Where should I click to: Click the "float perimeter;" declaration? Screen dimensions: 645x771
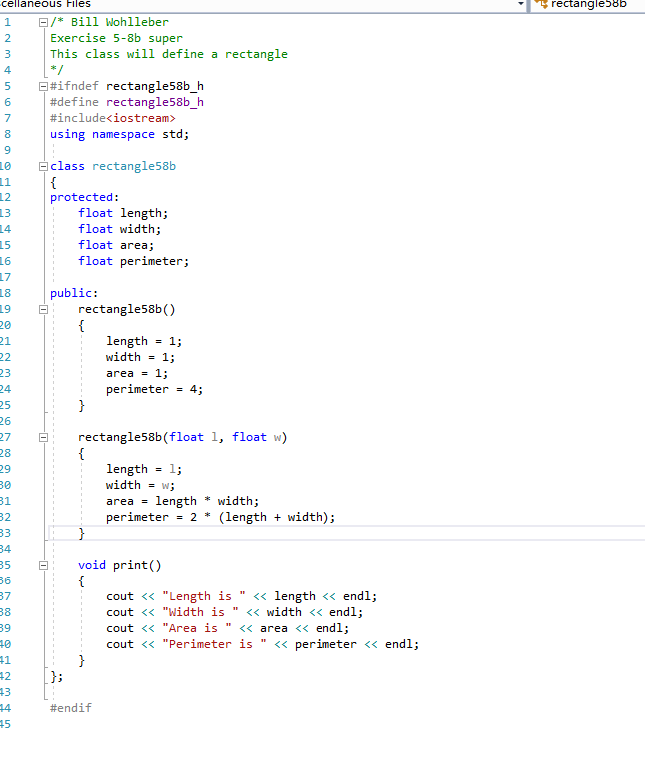(133, 261)
